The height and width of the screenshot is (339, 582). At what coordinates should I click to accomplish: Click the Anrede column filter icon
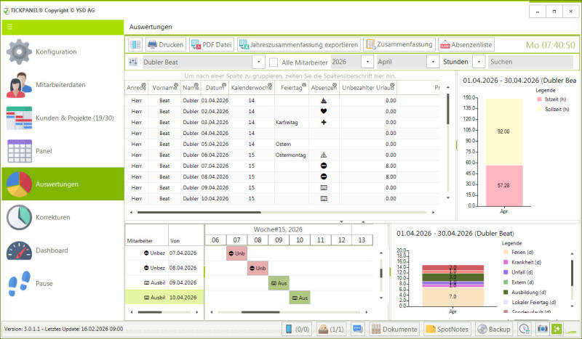pyautogui.click(x=144, y=85)
